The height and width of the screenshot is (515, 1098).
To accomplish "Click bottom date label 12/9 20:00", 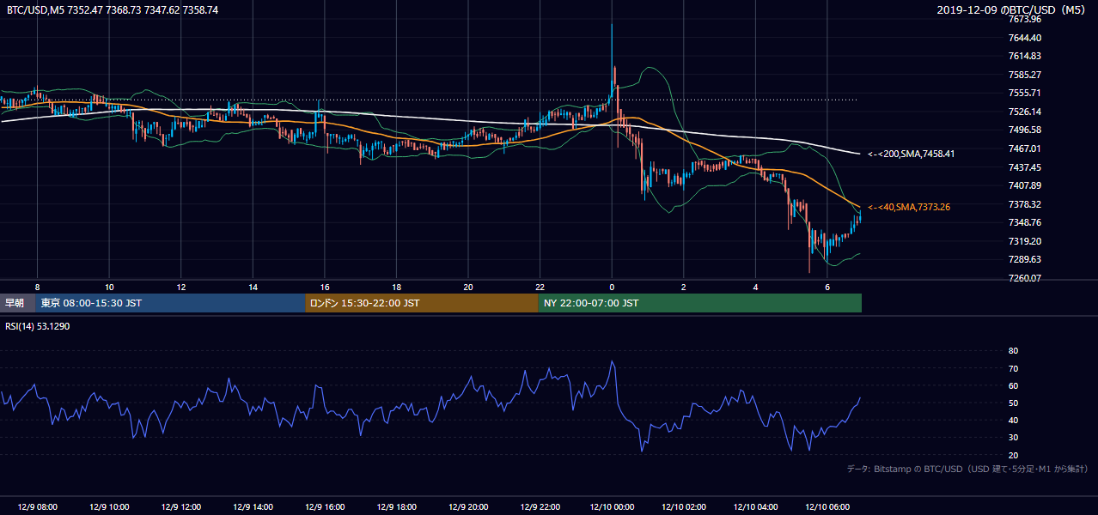I will pos(467,507).
